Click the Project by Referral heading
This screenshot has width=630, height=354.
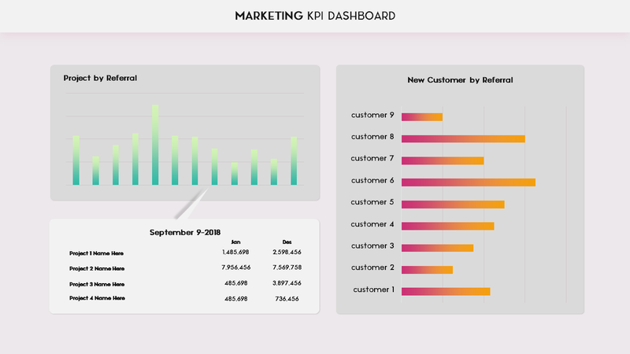[100, 78]
